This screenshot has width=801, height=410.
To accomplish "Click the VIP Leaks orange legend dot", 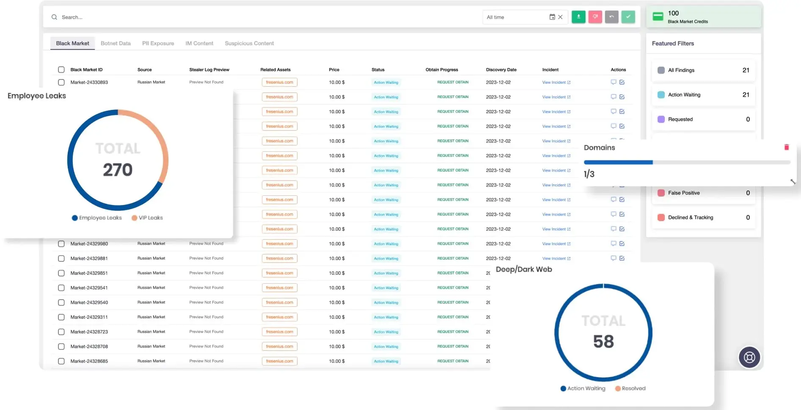I will (134, 218).
